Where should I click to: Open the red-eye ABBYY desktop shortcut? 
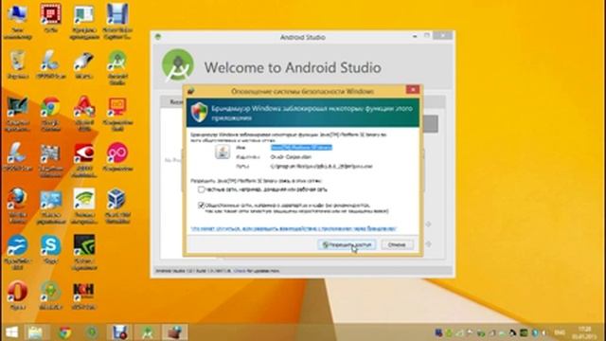tap(84, 160)
